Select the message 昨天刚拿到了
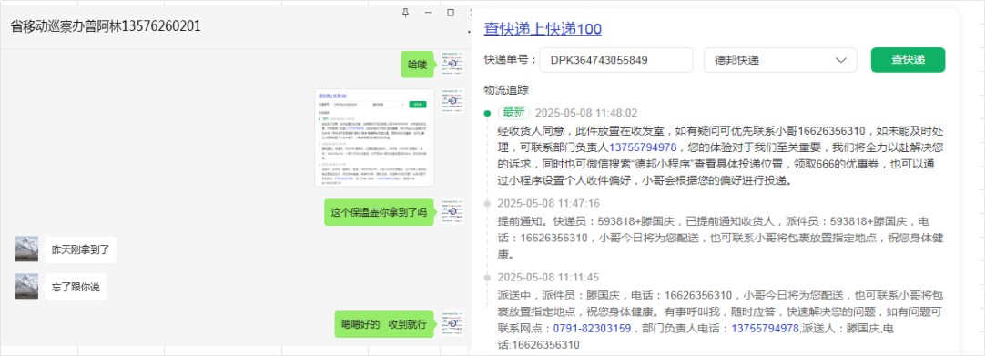Image resolution: width=985 pixels, height=356 pixels. (80, 249)
